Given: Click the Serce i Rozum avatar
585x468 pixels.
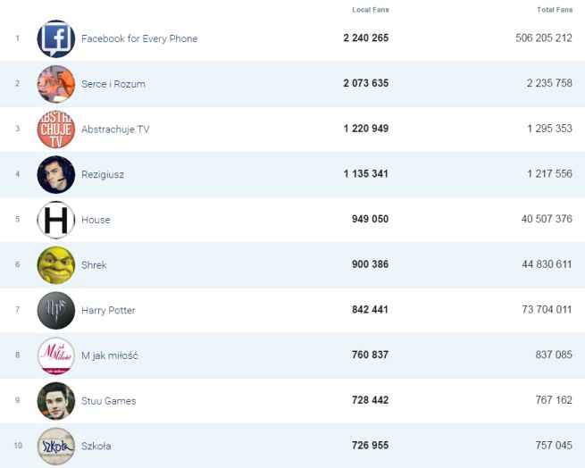Looking at the screenshot, I should point(56,84).
